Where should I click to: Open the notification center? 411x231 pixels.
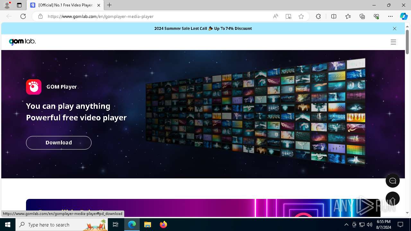(400, 225)
